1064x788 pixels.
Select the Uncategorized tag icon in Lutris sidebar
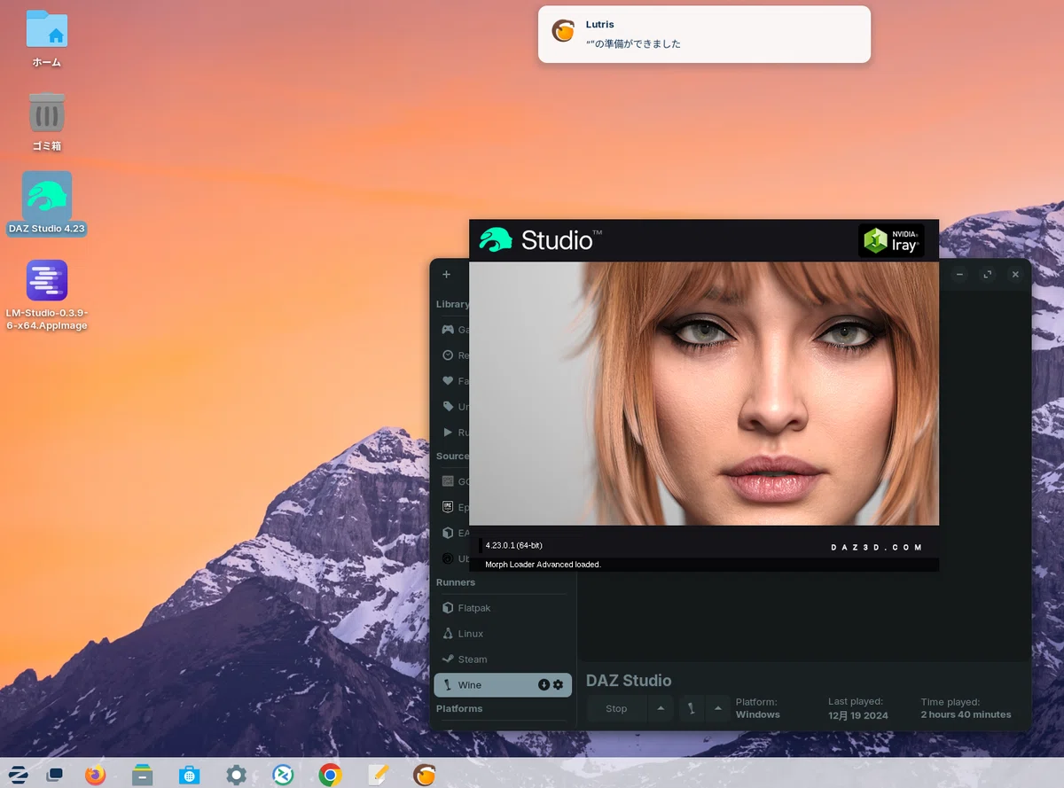(449, 407)
